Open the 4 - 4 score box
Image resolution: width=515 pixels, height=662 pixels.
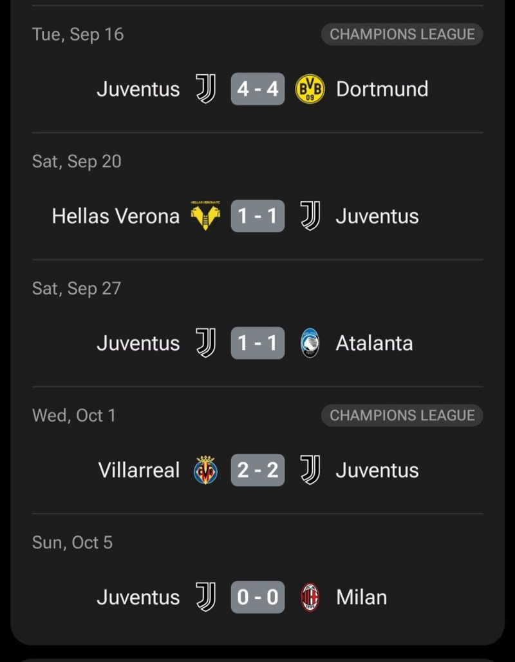pos(257,89)
